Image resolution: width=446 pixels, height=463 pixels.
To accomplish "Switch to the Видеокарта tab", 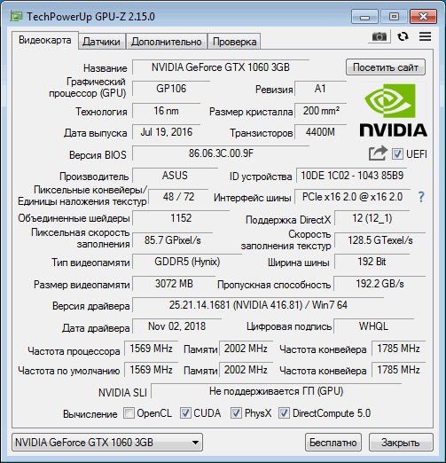I will pos(45,40).
